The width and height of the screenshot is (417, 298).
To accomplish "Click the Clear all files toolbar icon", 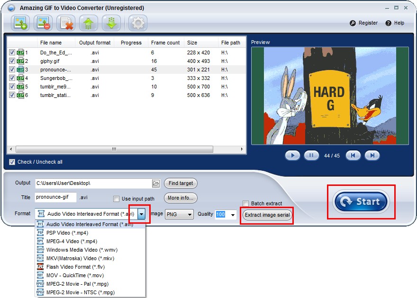I will (66, 23).
